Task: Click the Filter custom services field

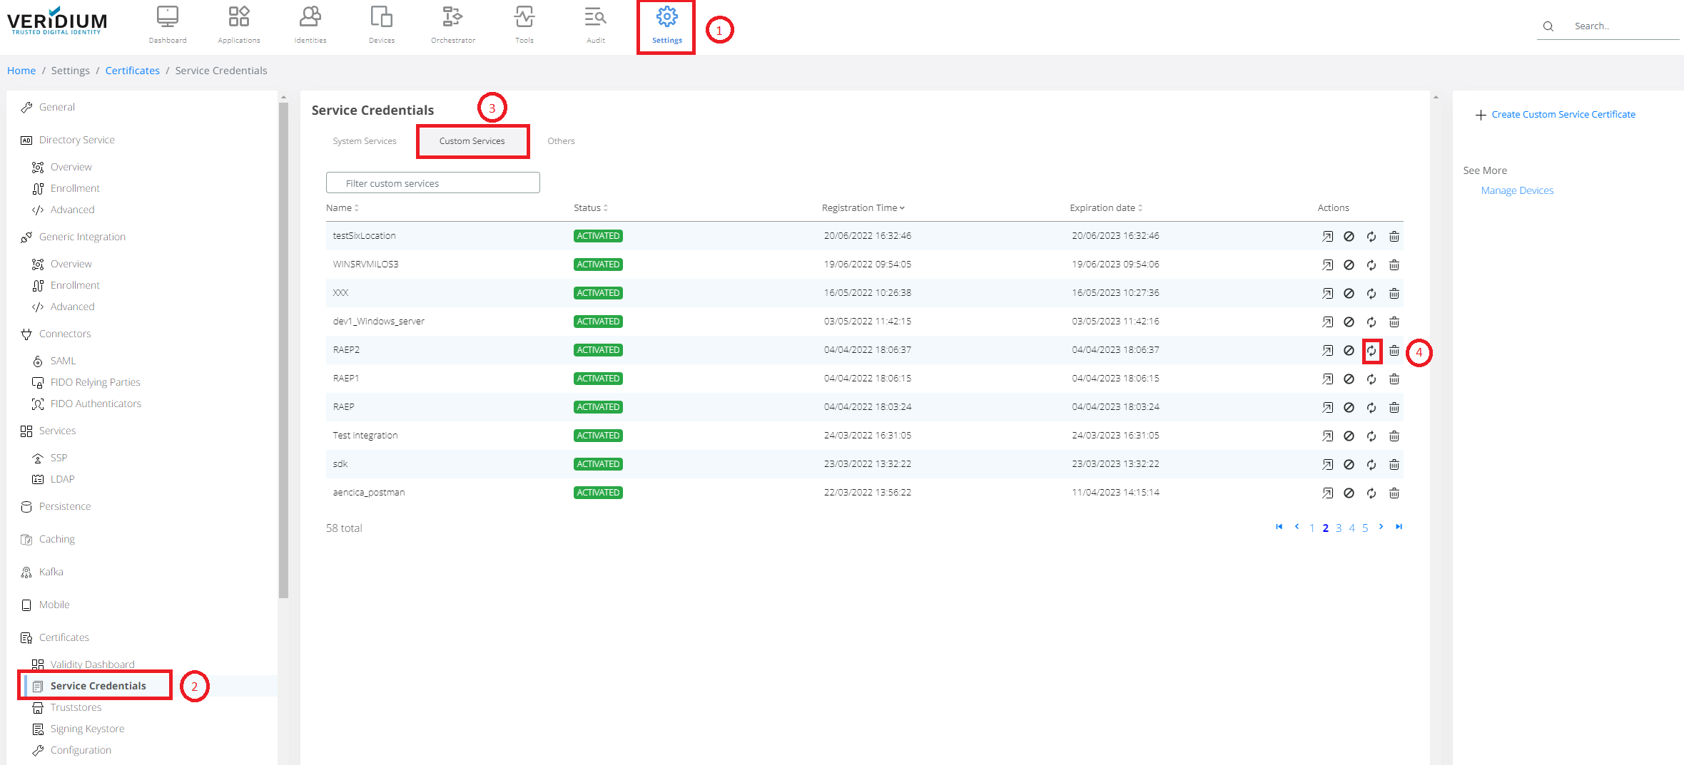Action: [x=432, y=183]
